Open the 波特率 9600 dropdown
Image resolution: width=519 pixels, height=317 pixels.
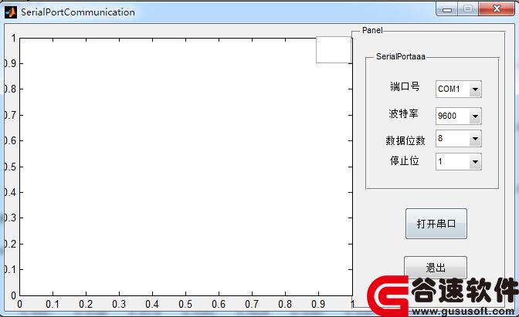[x=459, y=116]
